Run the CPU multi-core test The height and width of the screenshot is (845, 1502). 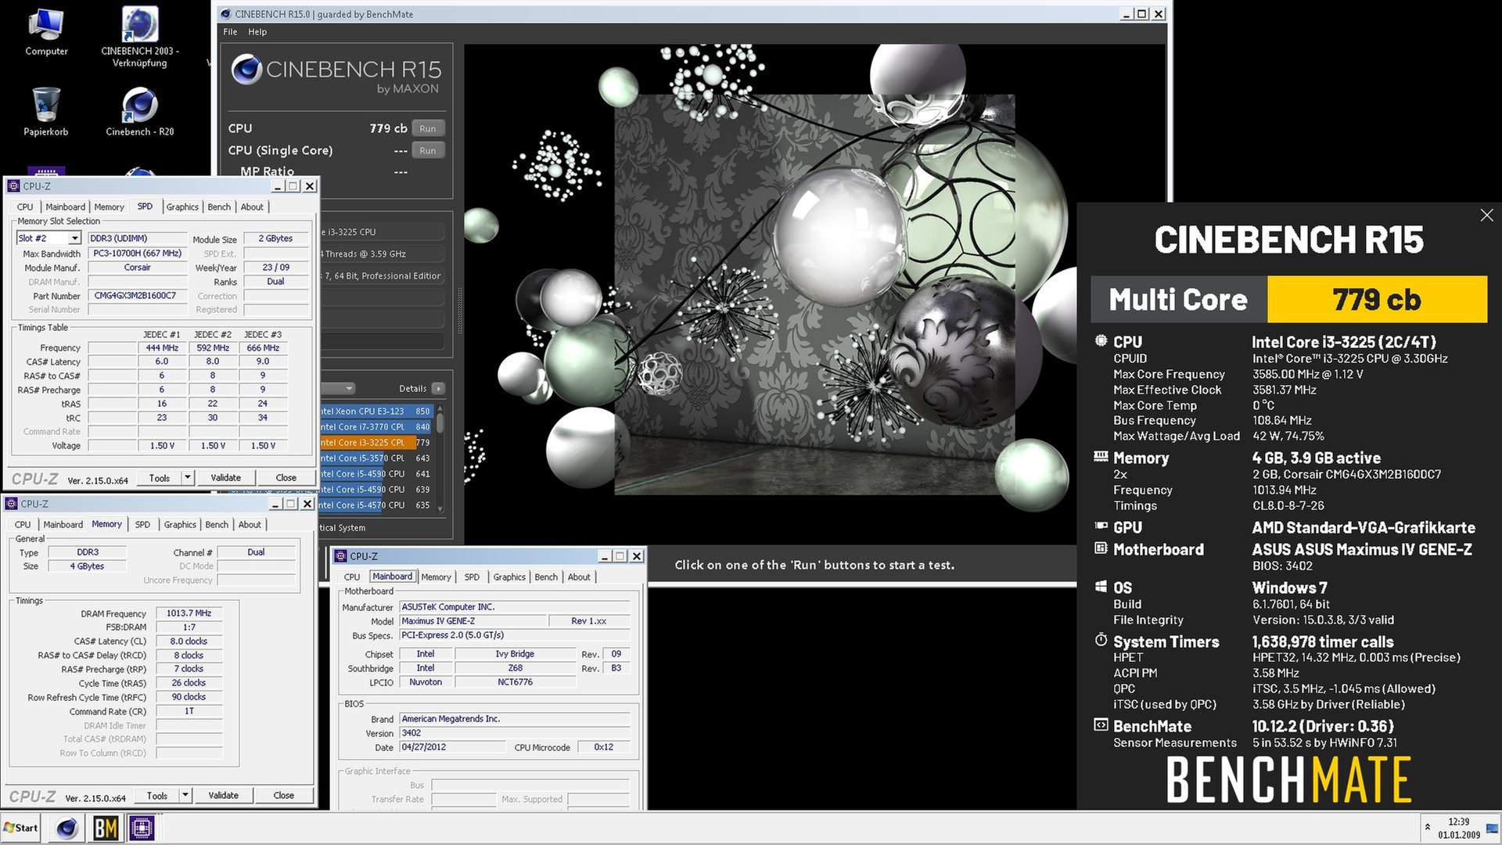(428, 128)
